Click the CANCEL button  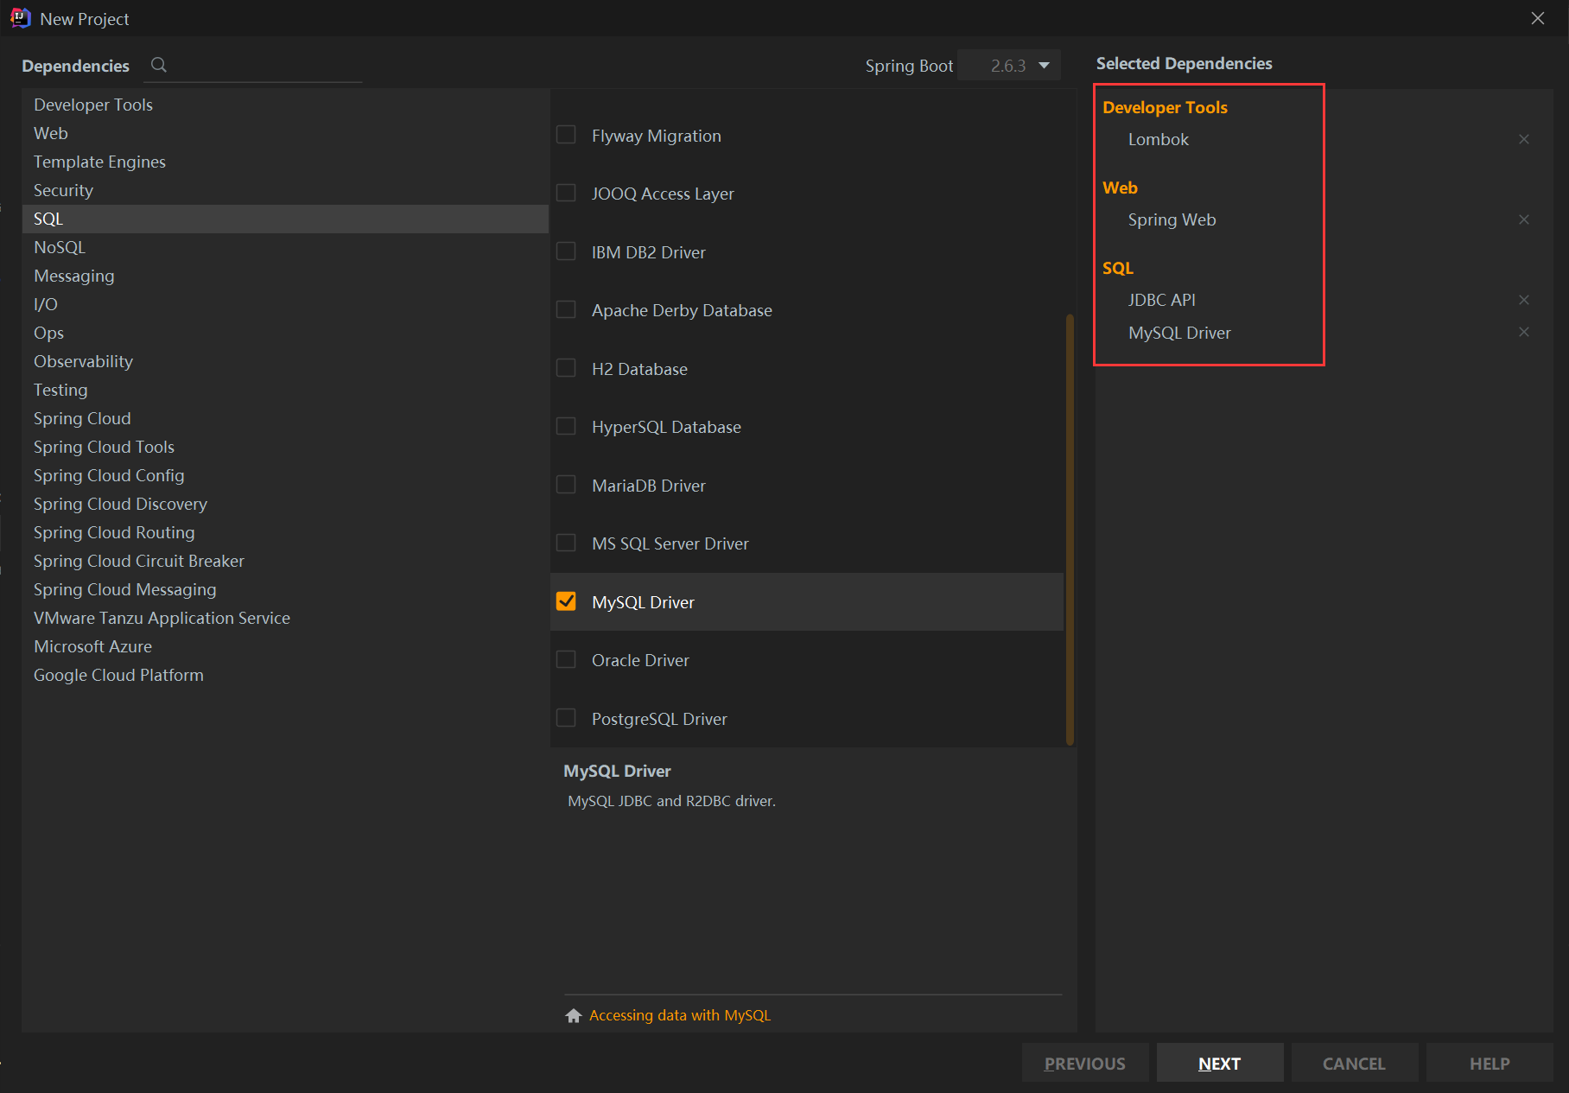1355,1063
